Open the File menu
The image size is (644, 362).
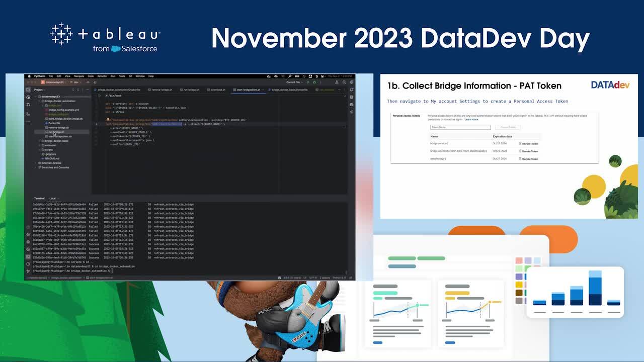(x=51, y=76)
